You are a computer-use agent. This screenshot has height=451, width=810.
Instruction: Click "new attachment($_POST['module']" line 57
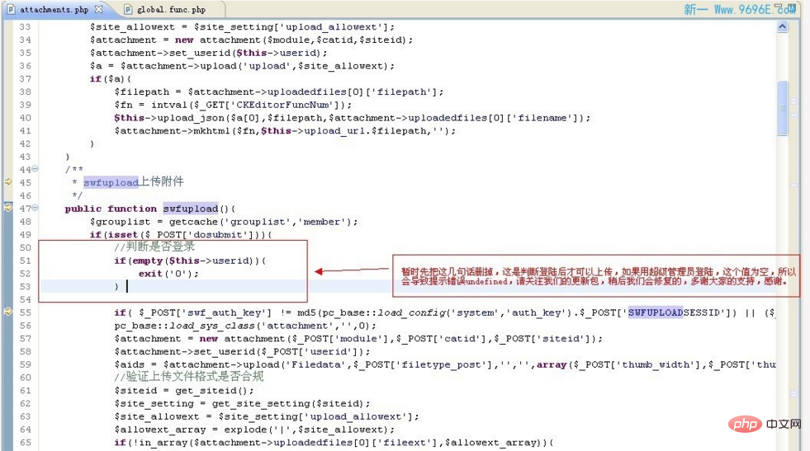coord(358,339)
